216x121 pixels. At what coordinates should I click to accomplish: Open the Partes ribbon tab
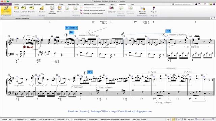(x=112, y=4)
